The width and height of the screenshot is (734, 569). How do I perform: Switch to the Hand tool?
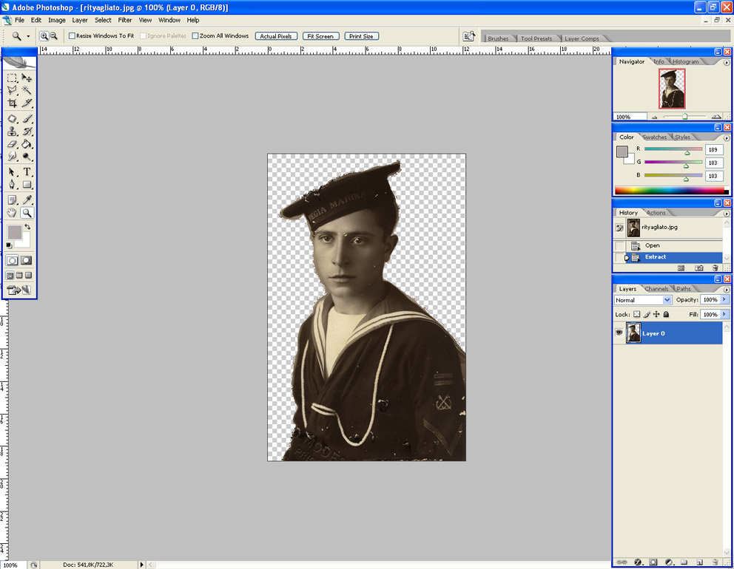pos(13,213)
